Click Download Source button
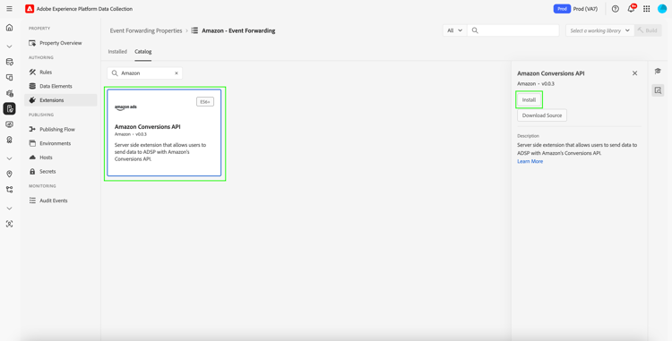This screenshot has width=672, height=341. click(x=542, y=115)
